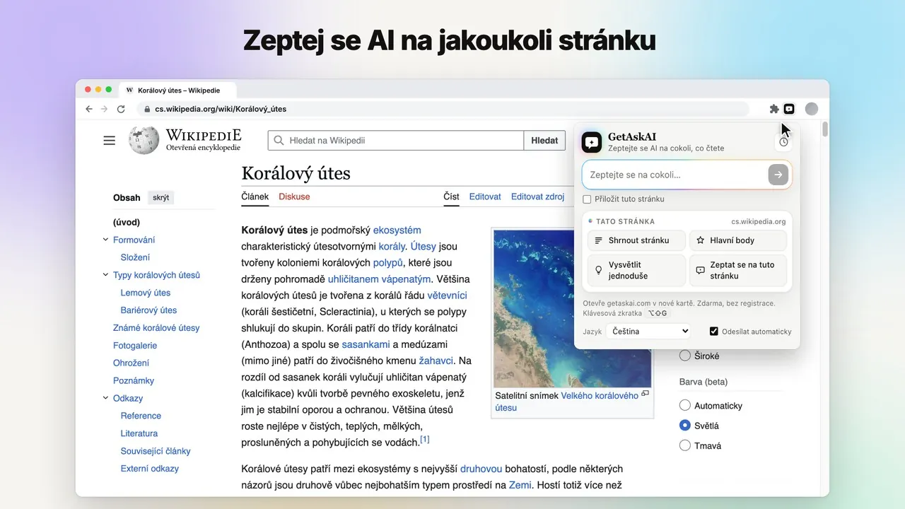Open the browser profile avatar
The height and width of the screenshot is (509, 905).
click(812, 109)
